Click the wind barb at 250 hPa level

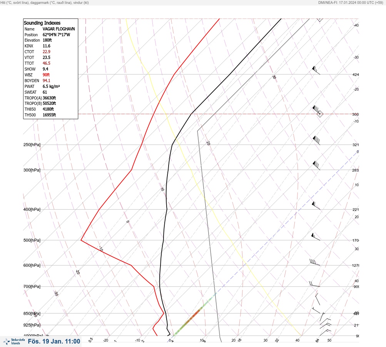point(316,140)
